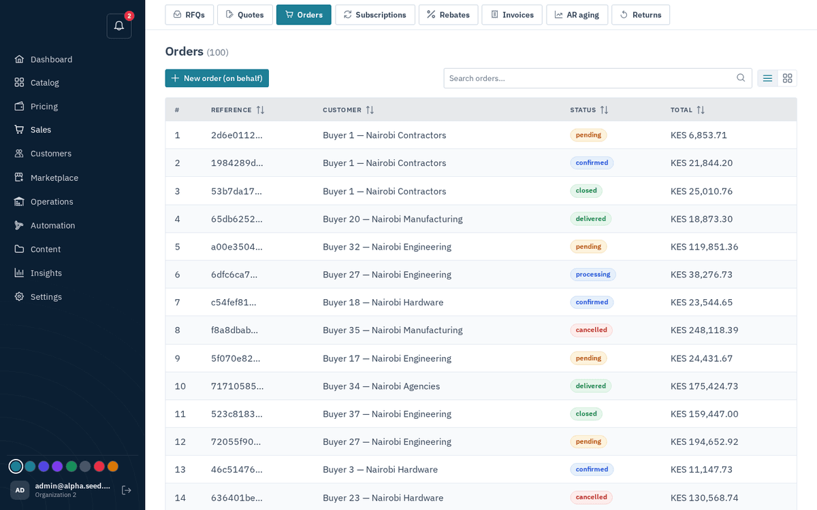Click total KES 159,447.00
This screenshot has width=817, height=510.
click(705, 414)
